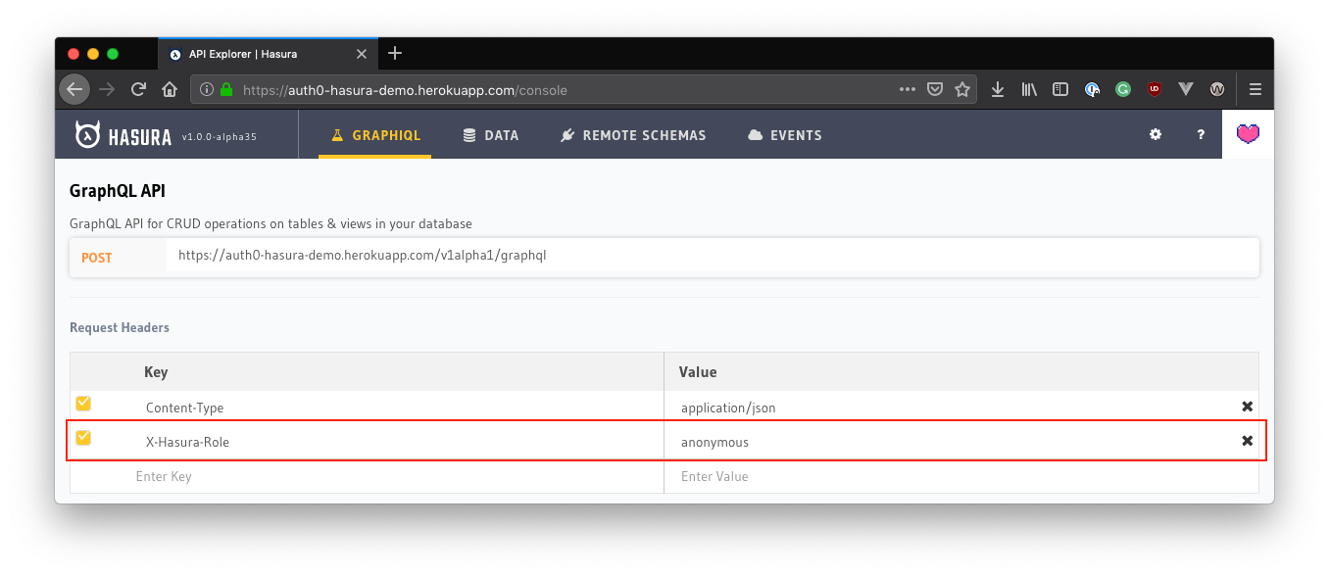This screenshot has height=576, width=1329.
Task: Click the Pocket save icon
Action: [x=935, y=89]
